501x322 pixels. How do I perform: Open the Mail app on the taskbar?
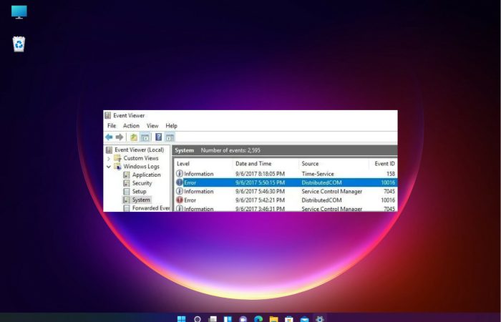(x=304, y=319)
